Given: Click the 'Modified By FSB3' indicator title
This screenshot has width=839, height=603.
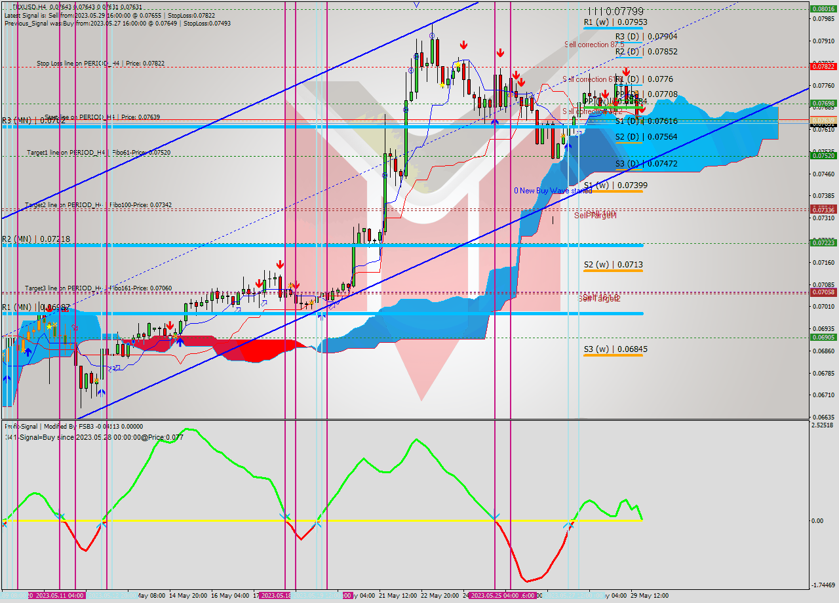Looking at the screenshot, I should [70, 426].
